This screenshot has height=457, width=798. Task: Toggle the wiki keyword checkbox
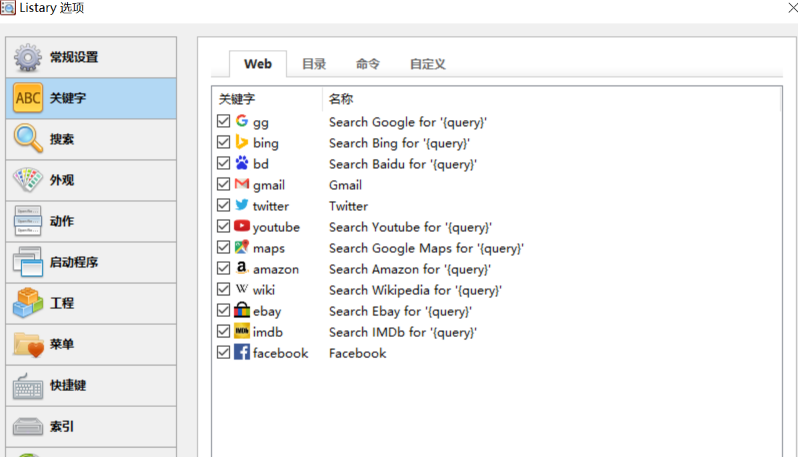click(x=223, y=290)
